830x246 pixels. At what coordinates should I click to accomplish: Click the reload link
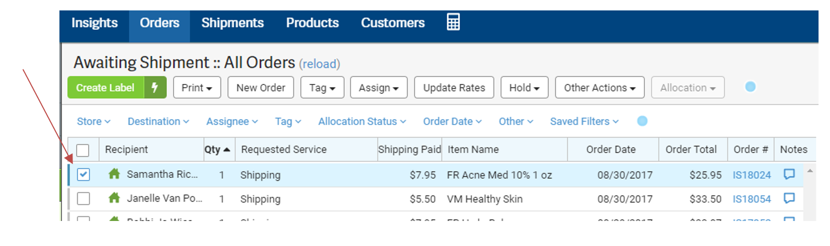[x=320, y=64]
